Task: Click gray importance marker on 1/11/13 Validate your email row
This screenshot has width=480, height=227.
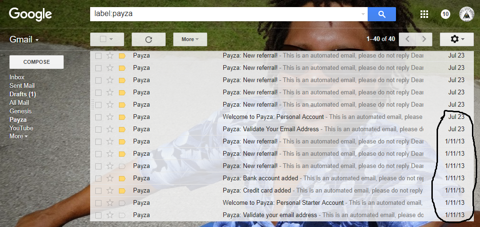Action: pos(122,215)
